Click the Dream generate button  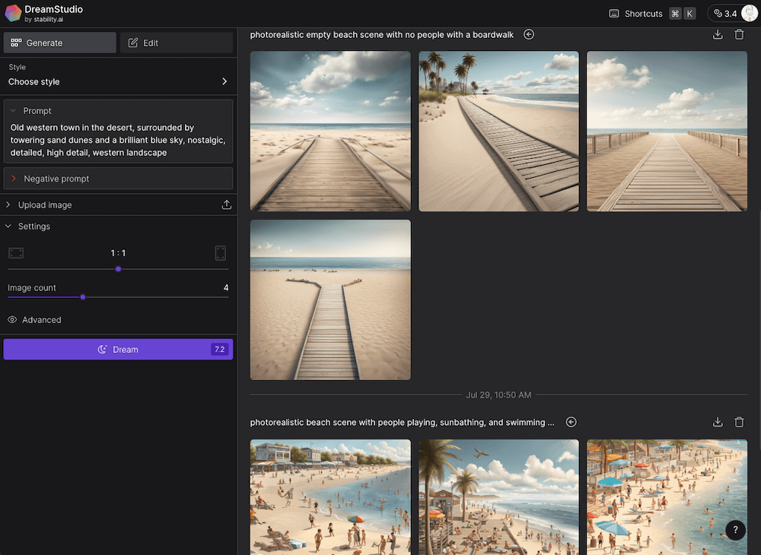[x=119, y=350]
